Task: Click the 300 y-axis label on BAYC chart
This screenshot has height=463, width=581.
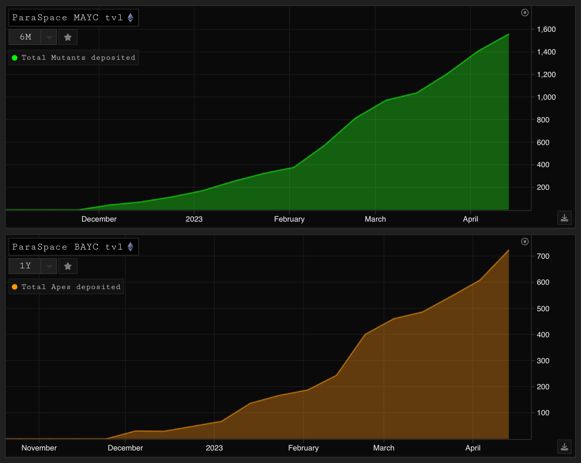Action: pyautogui.click(x=543, y=360)
